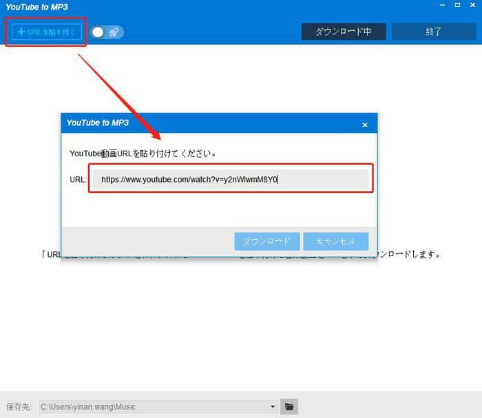Maximize the YouTube to MP3 main window
Screen dimensions: 482x418
(x=458, y=6)
